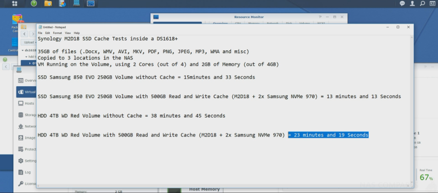Viewport: 438px width, 193px height.
Task: Open Storage in Virtual Machine Manager sidebar
Action: [x=27, y=115]
